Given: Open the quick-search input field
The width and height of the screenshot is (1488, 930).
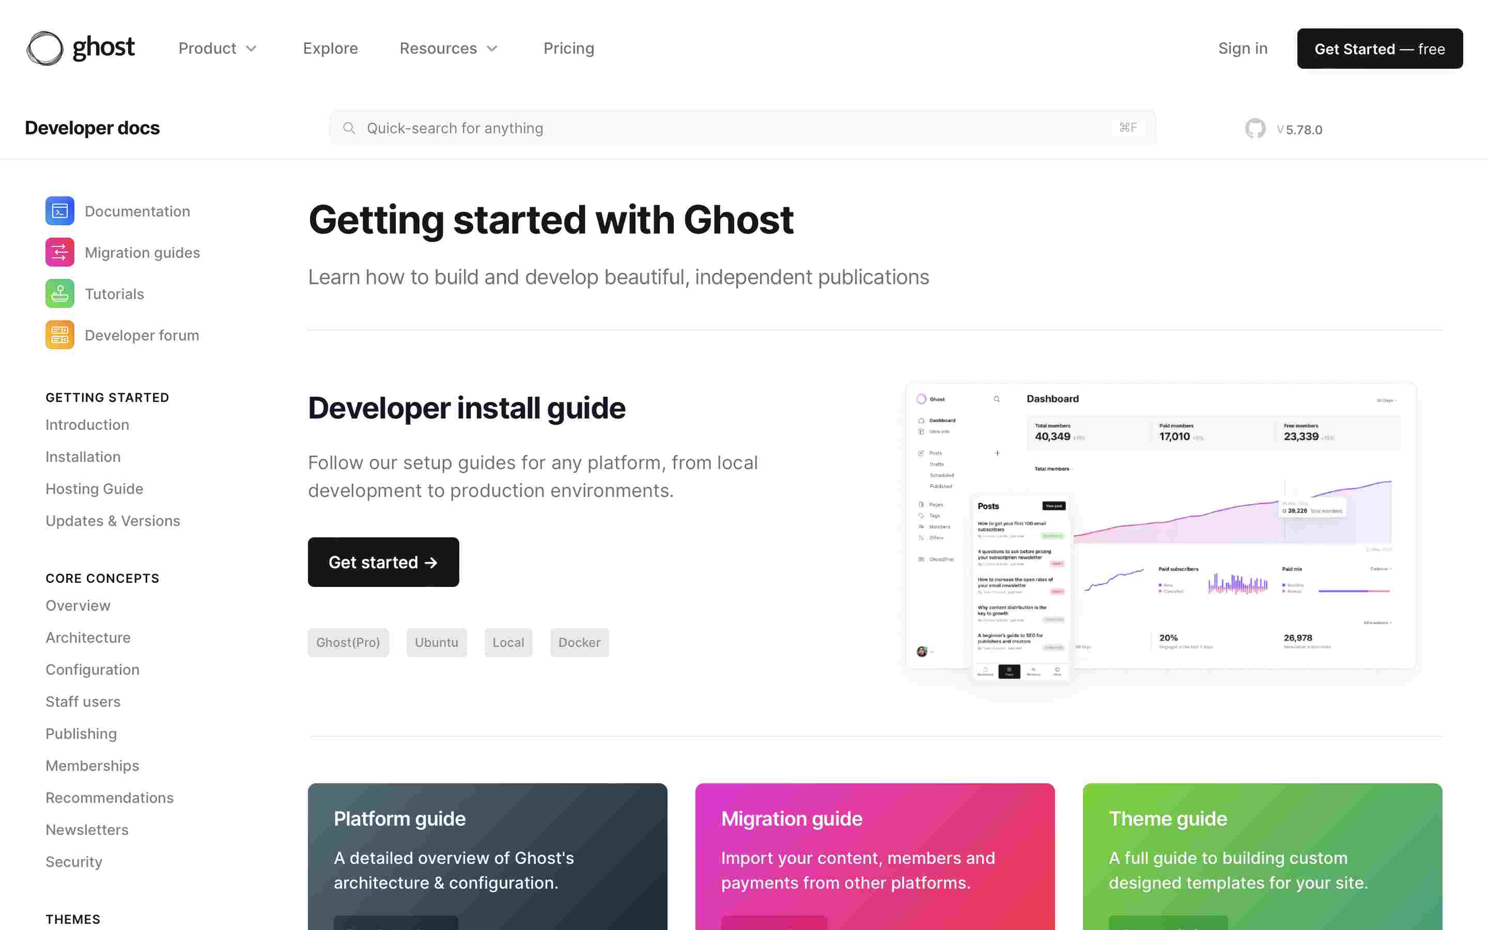Looking at the screenshot, I should point(742,128).
